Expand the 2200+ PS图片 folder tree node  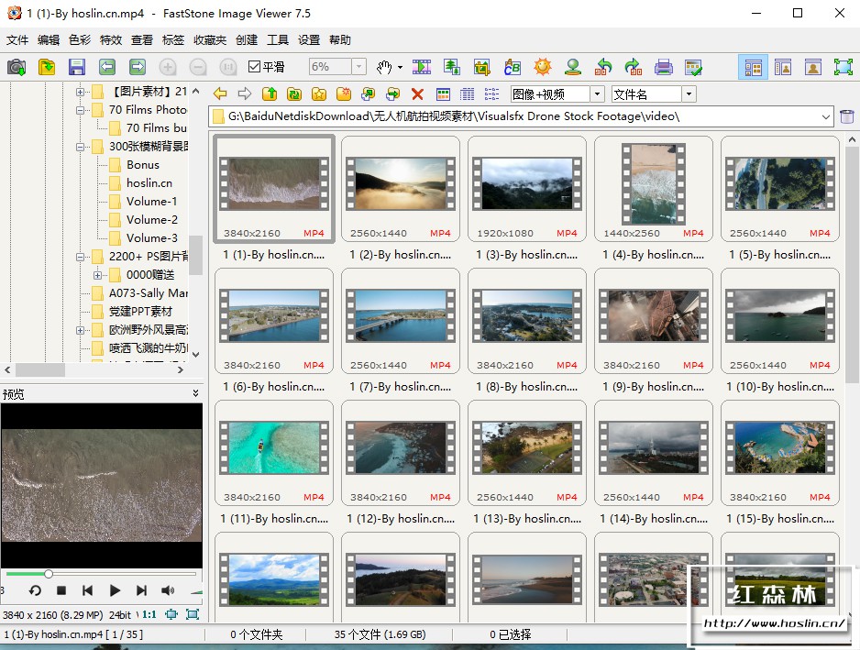pyautogui.click(x=81, y=257)
